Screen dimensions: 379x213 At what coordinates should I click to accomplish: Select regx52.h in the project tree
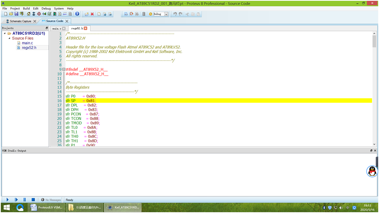[29, 48]
